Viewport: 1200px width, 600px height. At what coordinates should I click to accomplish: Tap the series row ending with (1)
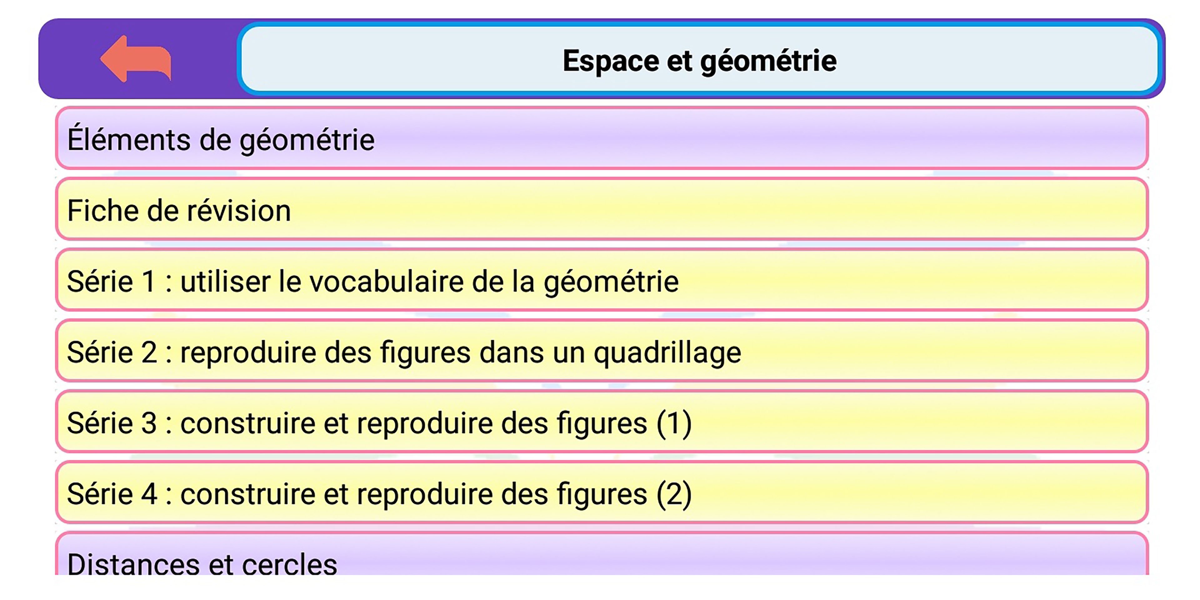pos(601,422)
